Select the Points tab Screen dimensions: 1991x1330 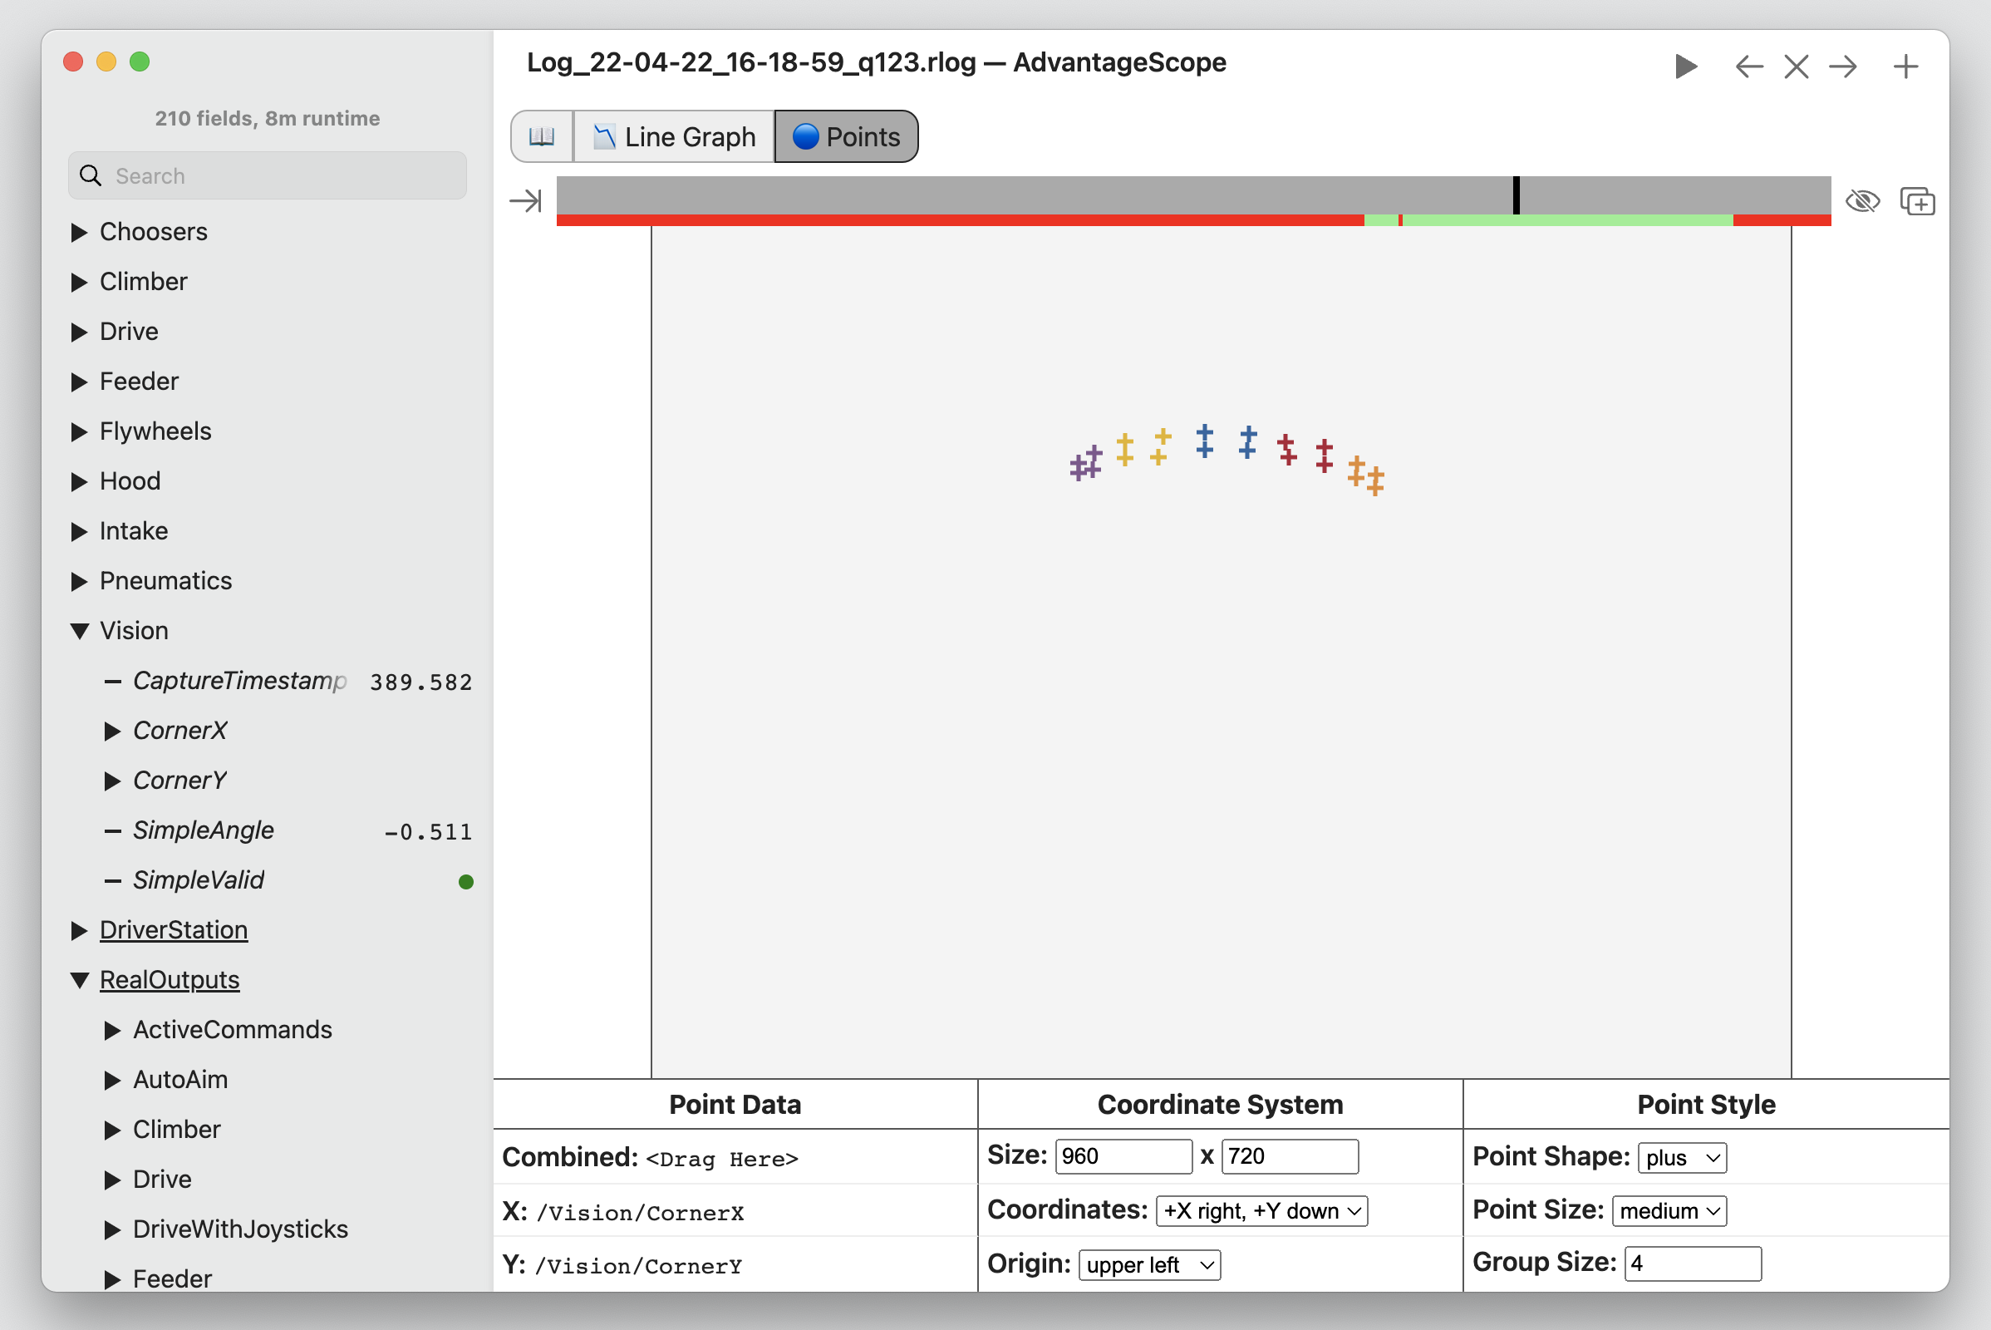[846, 136]
